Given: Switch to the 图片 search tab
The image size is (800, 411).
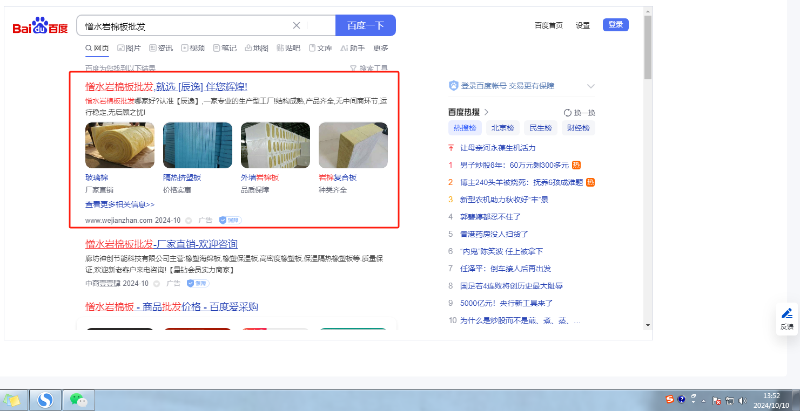Looking at the screenshot, I should coord(129,48).
